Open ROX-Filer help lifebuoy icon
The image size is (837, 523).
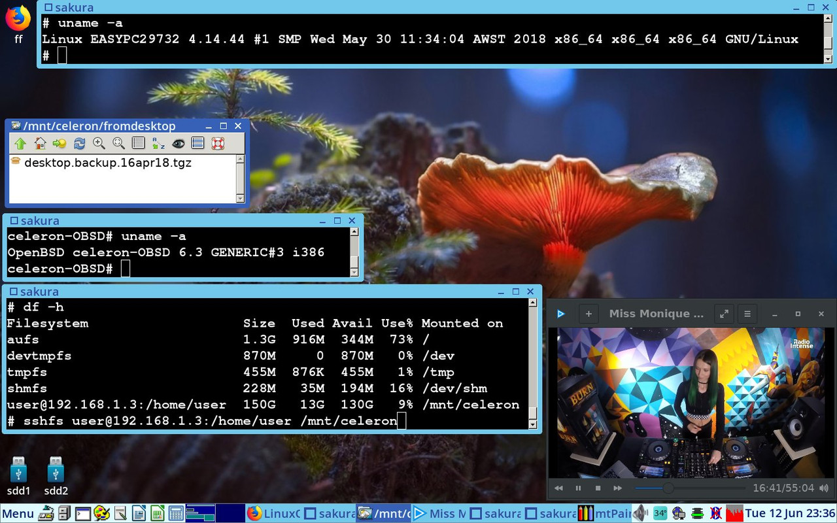pos(217,143)
